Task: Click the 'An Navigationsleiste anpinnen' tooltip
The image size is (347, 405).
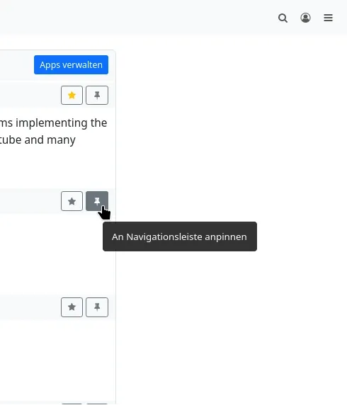Action: tap(180, 236)
